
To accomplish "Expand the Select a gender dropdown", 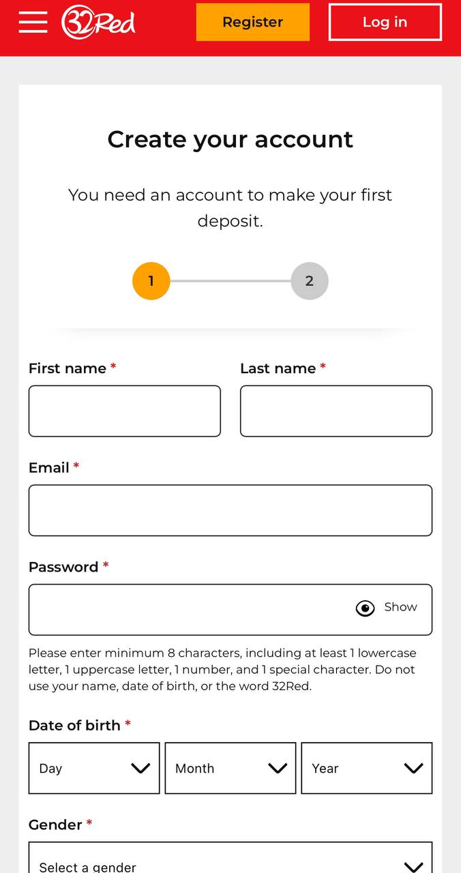I will 230,858.
